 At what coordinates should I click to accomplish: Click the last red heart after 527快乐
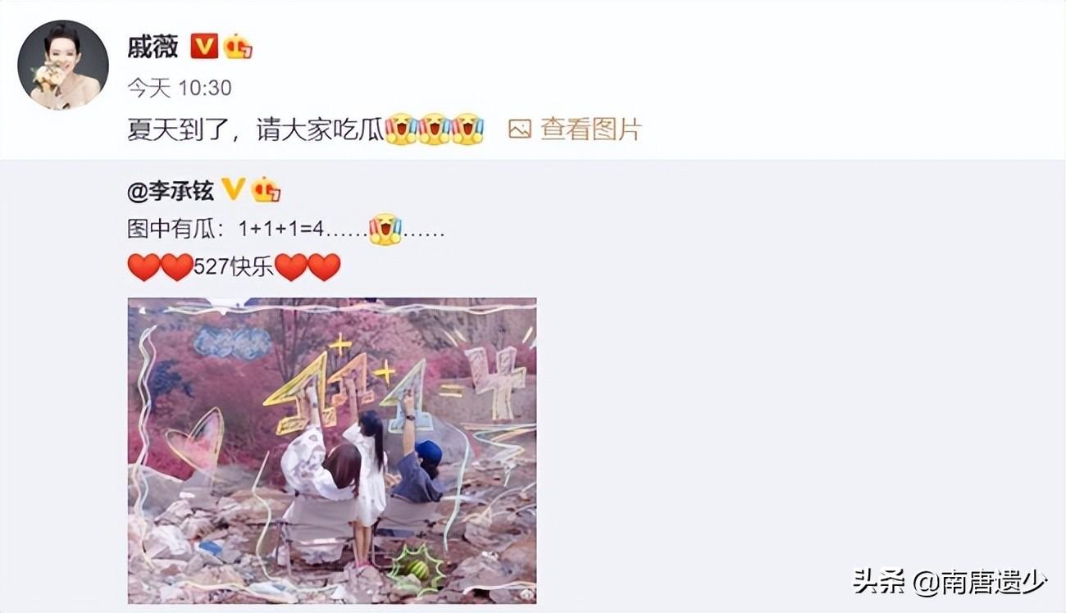tap(324, 267)
